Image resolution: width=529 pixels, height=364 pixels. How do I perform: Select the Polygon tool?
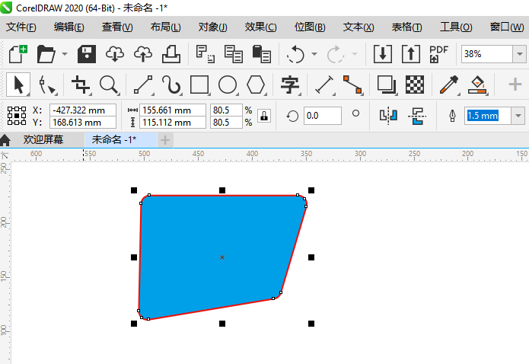257,85
